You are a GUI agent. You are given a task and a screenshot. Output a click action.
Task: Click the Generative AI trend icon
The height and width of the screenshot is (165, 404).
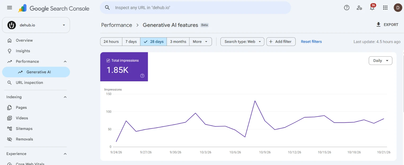(x=20, y=72)
